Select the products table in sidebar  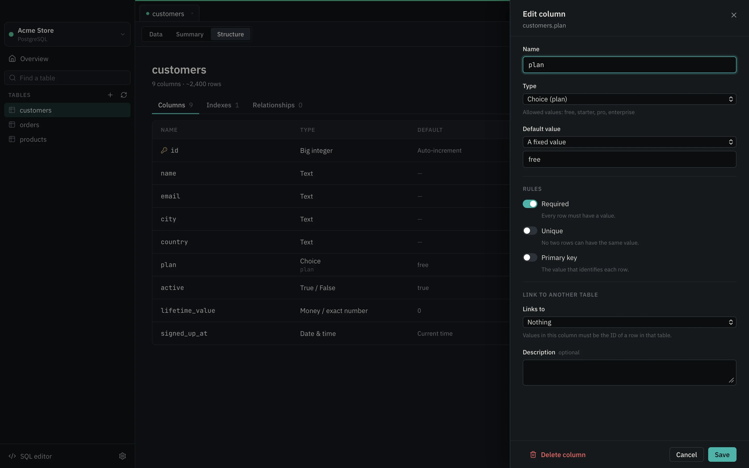(x=67, y=139)
